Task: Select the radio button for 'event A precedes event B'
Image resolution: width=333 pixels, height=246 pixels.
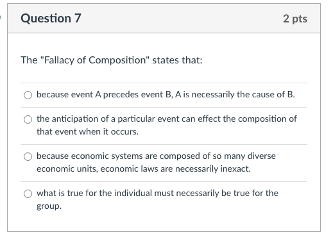Action: tap(28, 95)
